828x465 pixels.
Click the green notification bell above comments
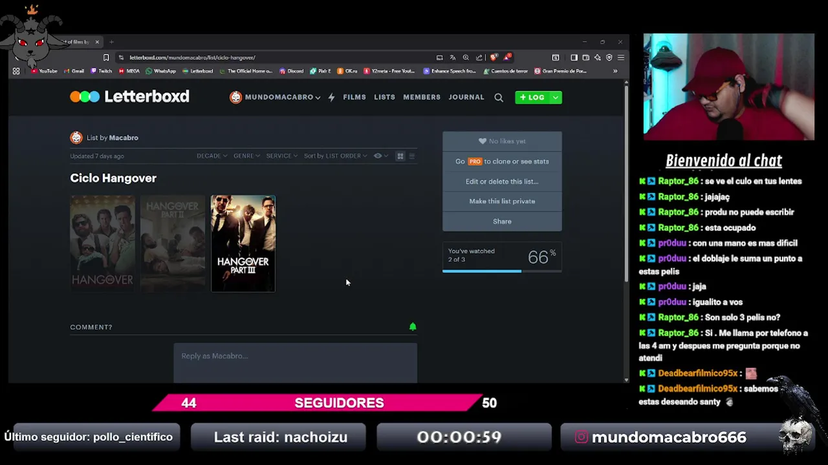[x=413, y=327]
